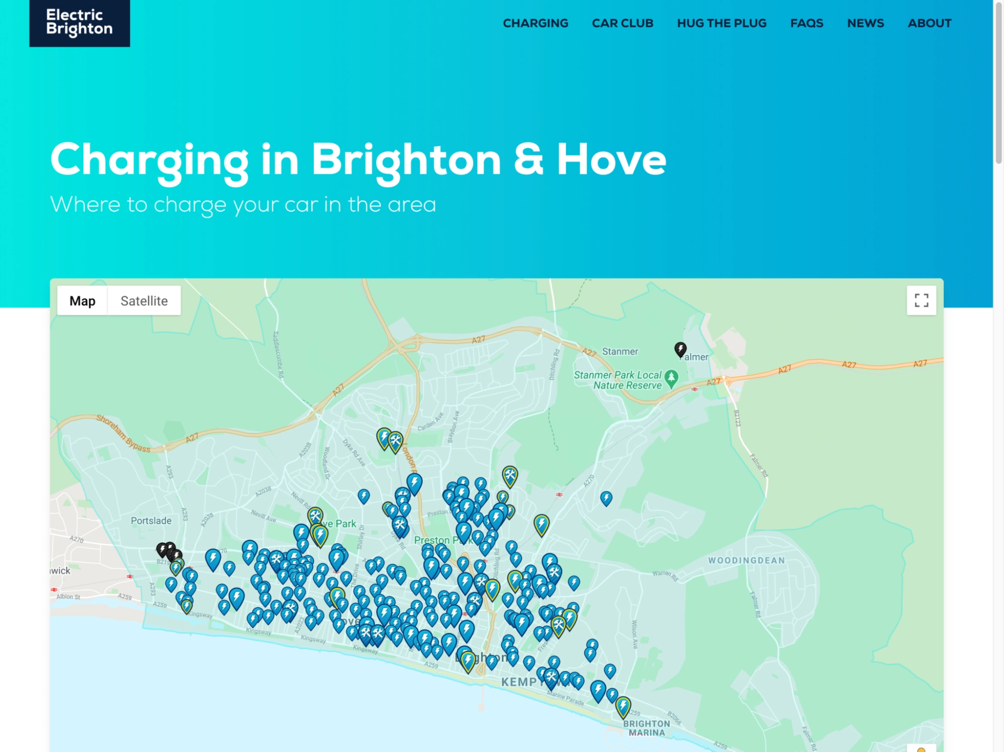Image resolution: width=1004 pixels, height=752 pixels.
Task: Open the Charging menu item
Action: tap(535, 23)
